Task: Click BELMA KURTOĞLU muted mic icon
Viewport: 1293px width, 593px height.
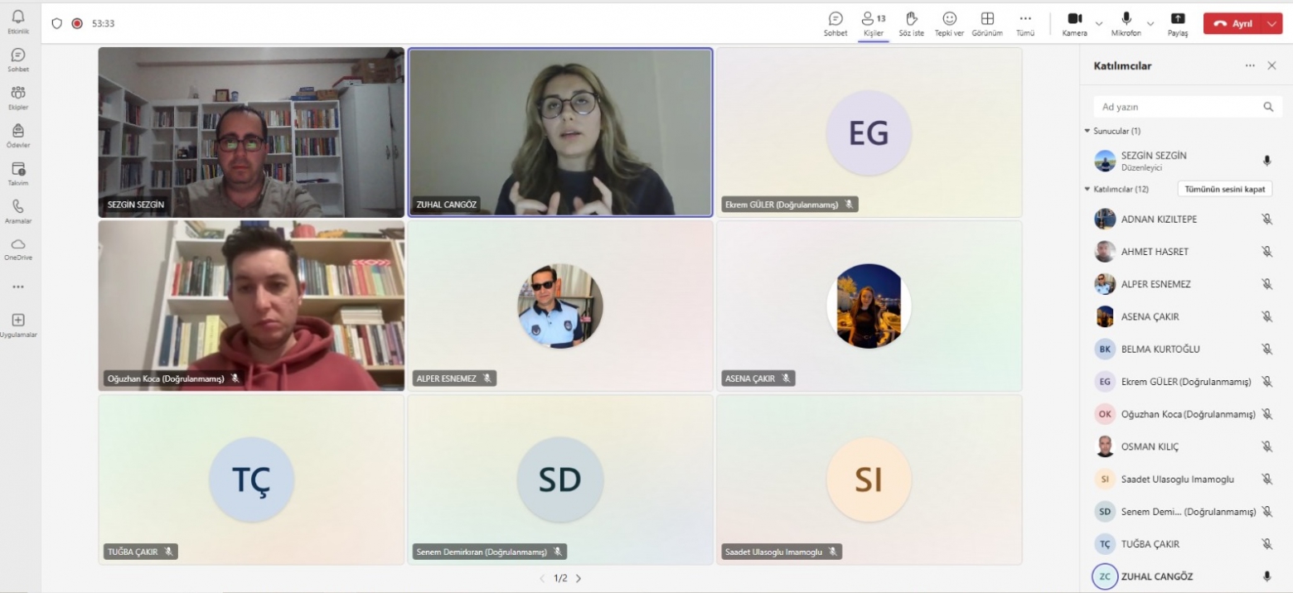Action: (x=1266, y=349)
